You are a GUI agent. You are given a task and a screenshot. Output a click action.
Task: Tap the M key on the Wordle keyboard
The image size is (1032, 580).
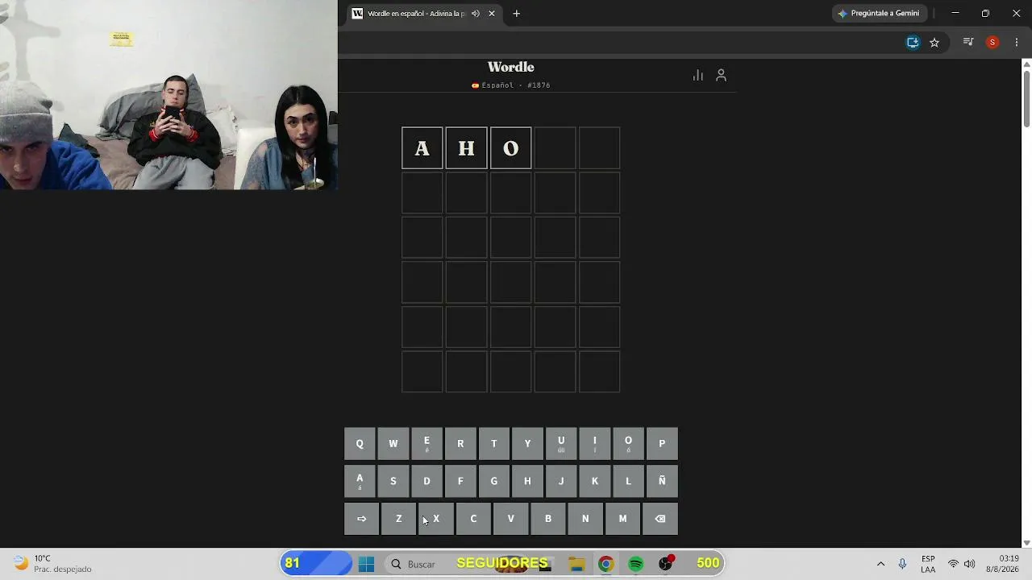622,519
